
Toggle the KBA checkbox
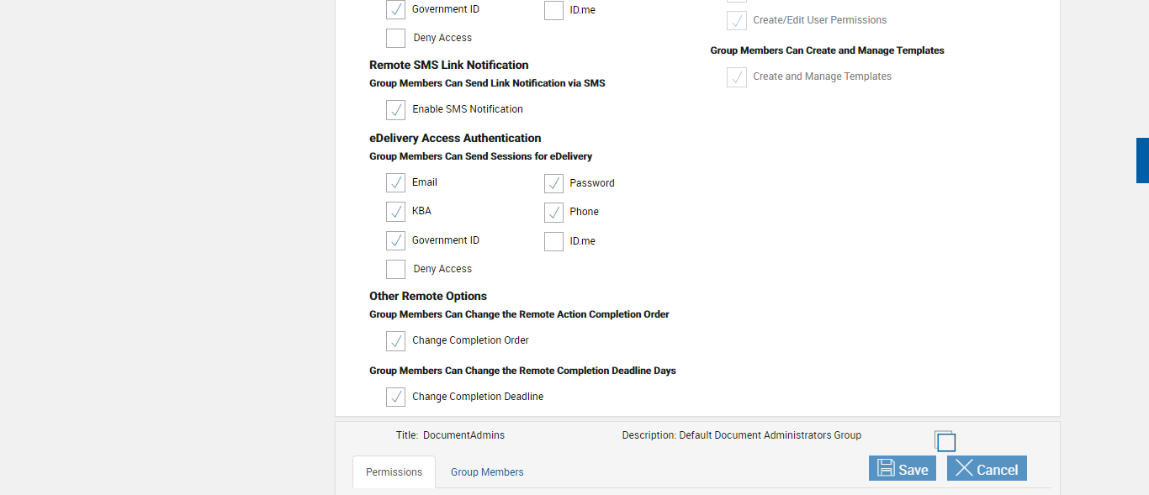395,212
